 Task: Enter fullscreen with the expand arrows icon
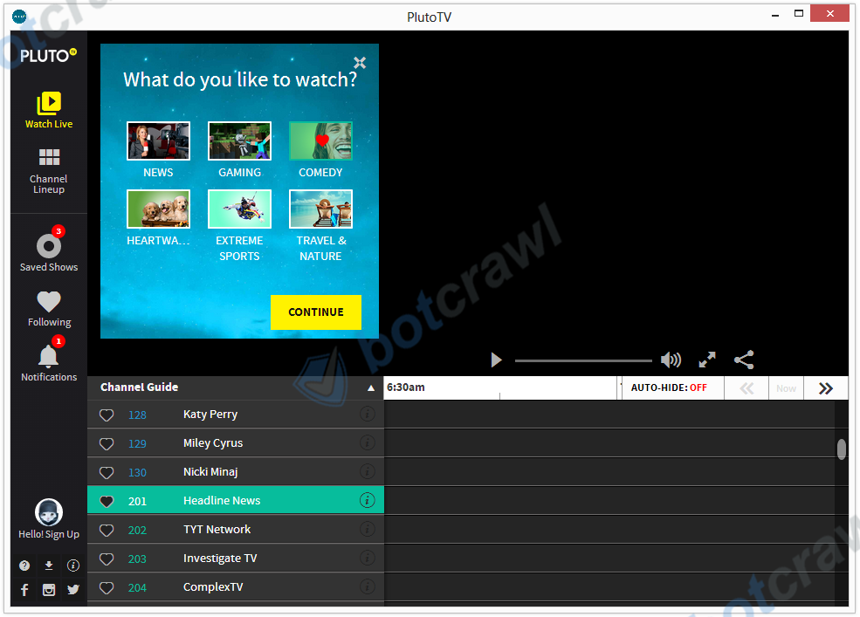tap(707, 360)
